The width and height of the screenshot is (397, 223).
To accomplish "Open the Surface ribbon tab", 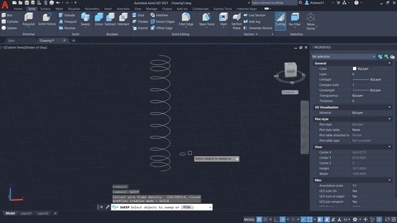I will (45, 9).
